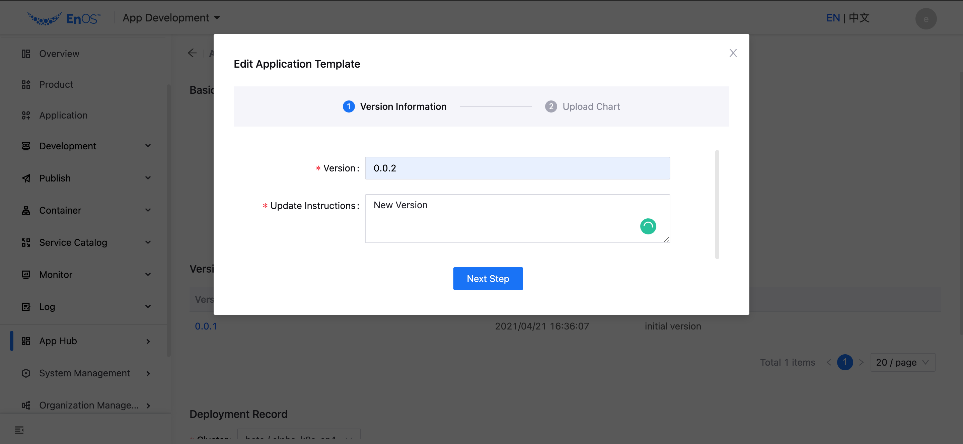Open the 20/page page size dropdown
This screenshot has width=963, height=444.
tap(902, 362)
